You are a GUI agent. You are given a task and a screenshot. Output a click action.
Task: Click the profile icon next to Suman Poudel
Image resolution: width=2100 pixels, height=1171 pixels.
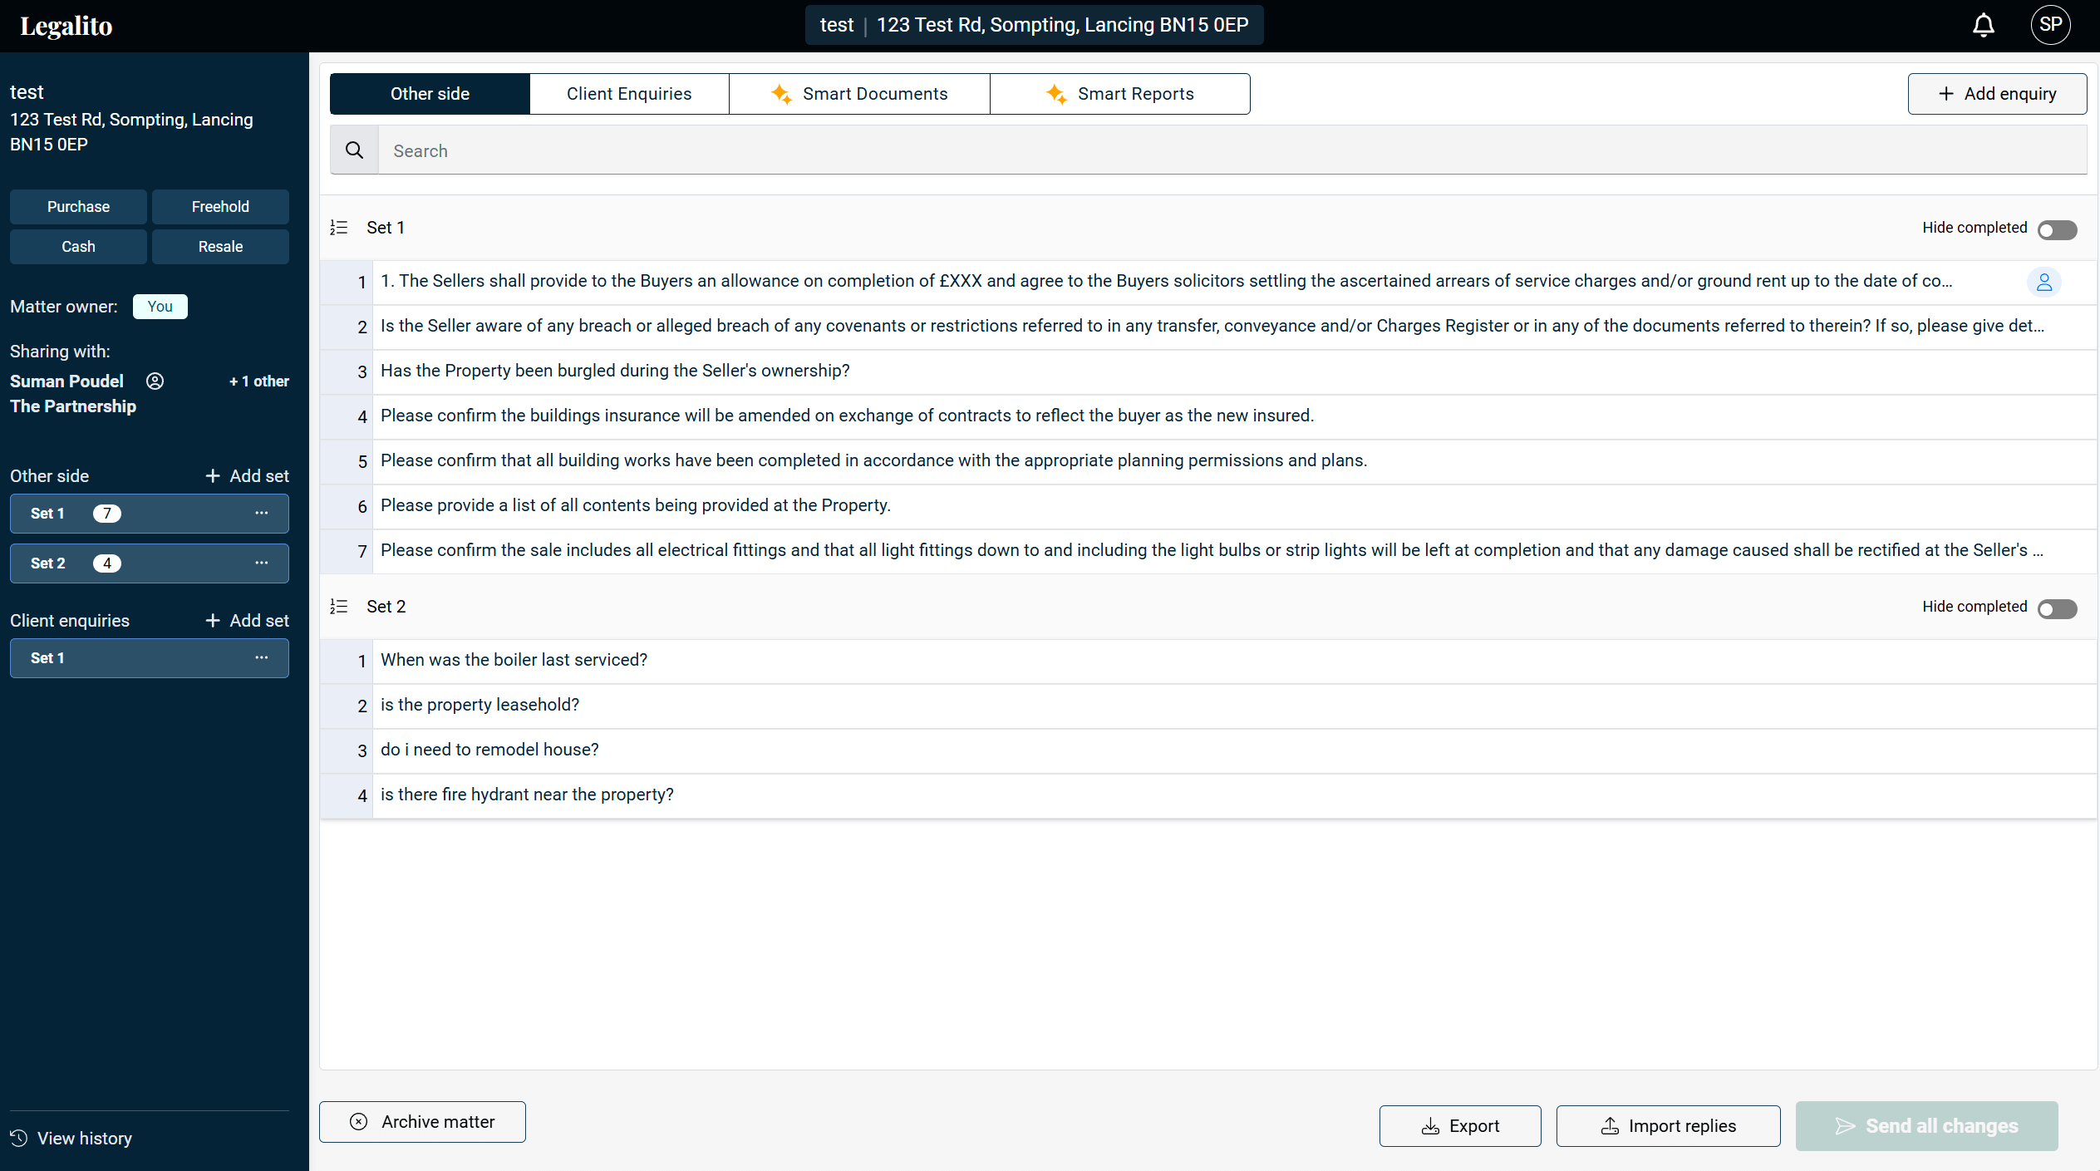(155, 381)
